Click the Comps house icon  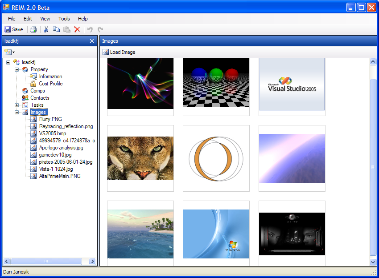click(x=25, y=91)
